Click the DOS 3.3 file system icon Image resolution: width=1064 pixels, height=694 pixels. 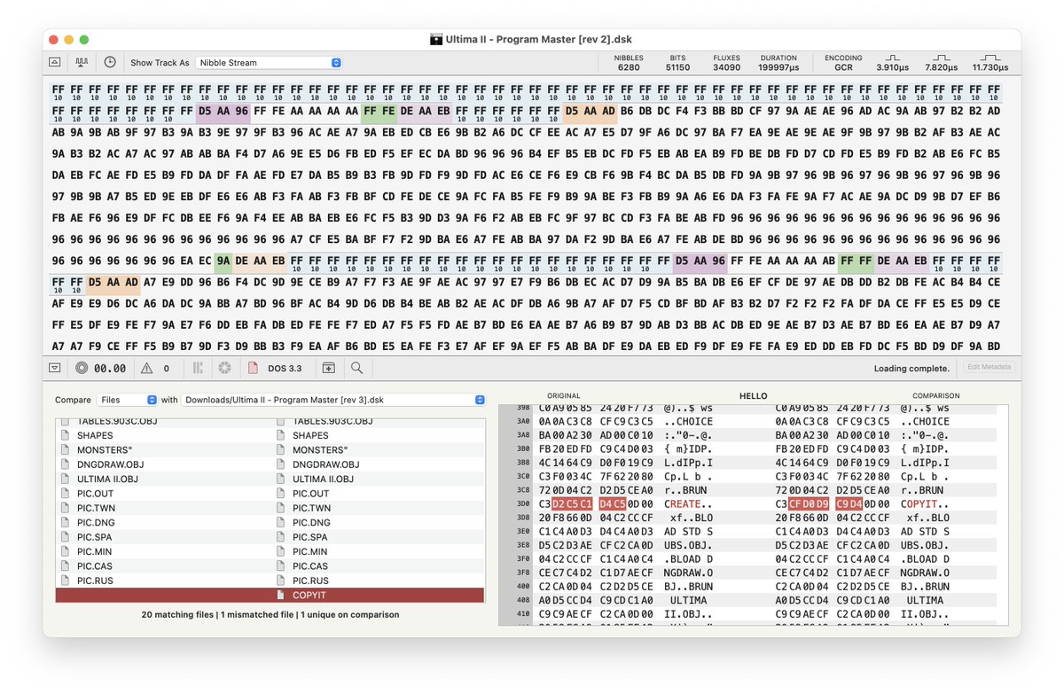[252, 368]
